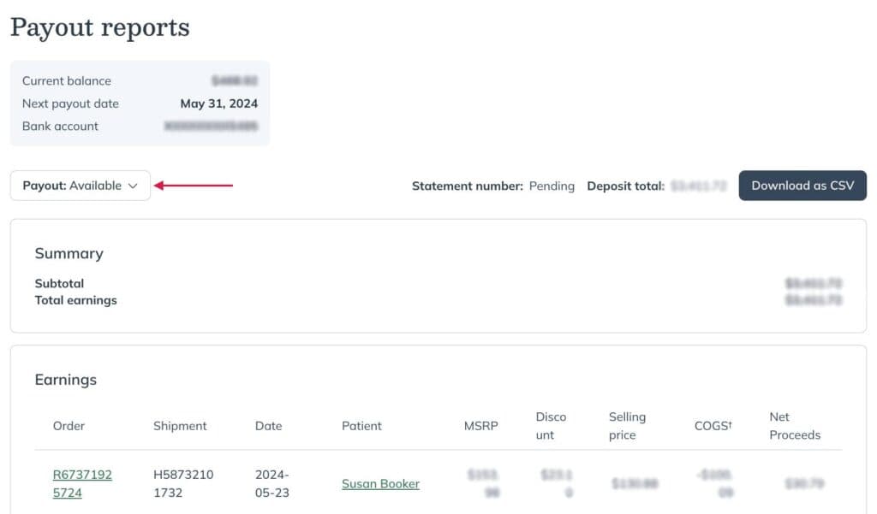Click shipment number H58732101732
This screenshot has height=514, width=877.
(x=183, y=483)
